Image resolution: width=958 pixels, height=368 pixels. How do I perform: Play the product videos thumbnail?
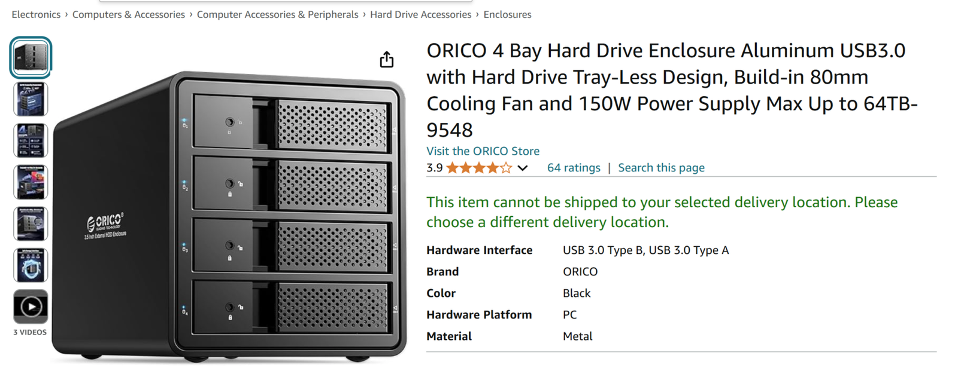coord(31,306)
